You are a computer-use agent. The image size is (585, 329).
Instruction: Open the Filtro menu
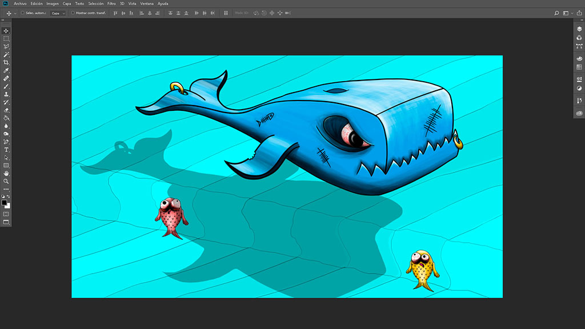(x=111, y=3)
